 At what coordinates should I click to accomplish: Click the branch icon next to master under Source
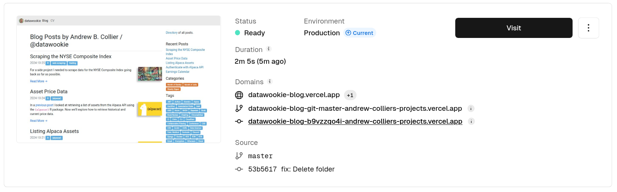pos(239,156)
